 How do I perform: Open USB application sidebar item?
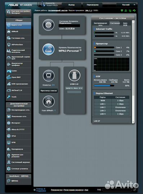click(18, 84)
